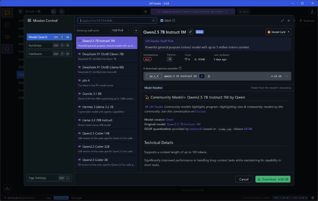
Task: Open the magnifier Discover icon in left sidebar
Action: click(7, 49)
